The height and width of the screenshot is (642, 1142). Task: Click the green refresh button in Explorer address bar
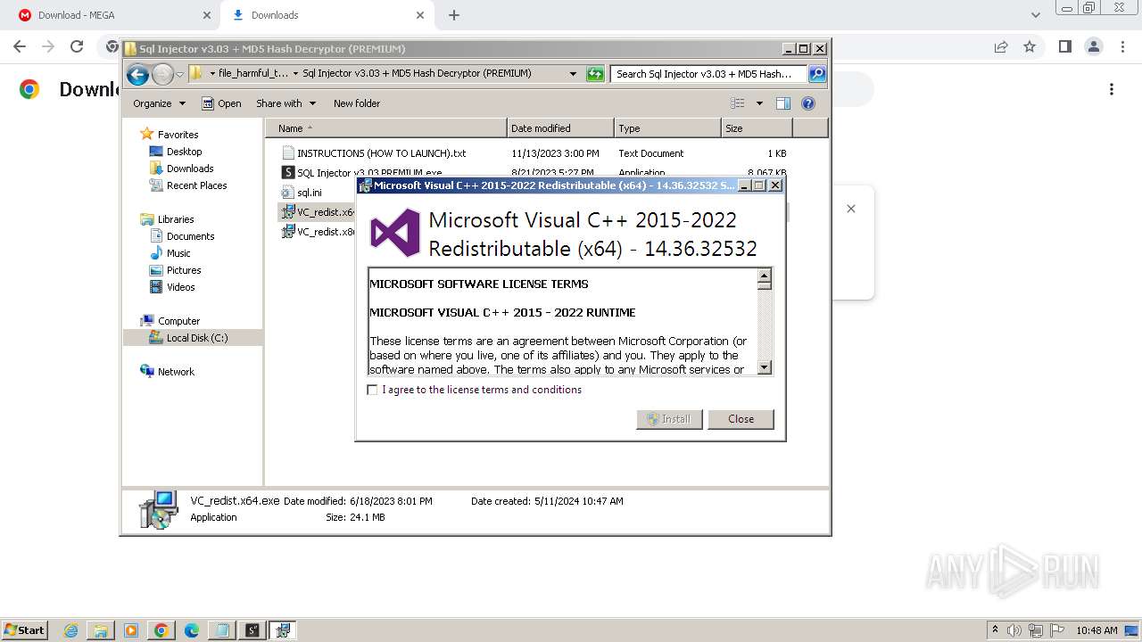click(595, 74)
